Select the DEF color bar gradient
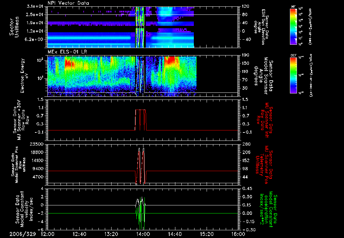The image size is (344, 238). click(293, 75)
